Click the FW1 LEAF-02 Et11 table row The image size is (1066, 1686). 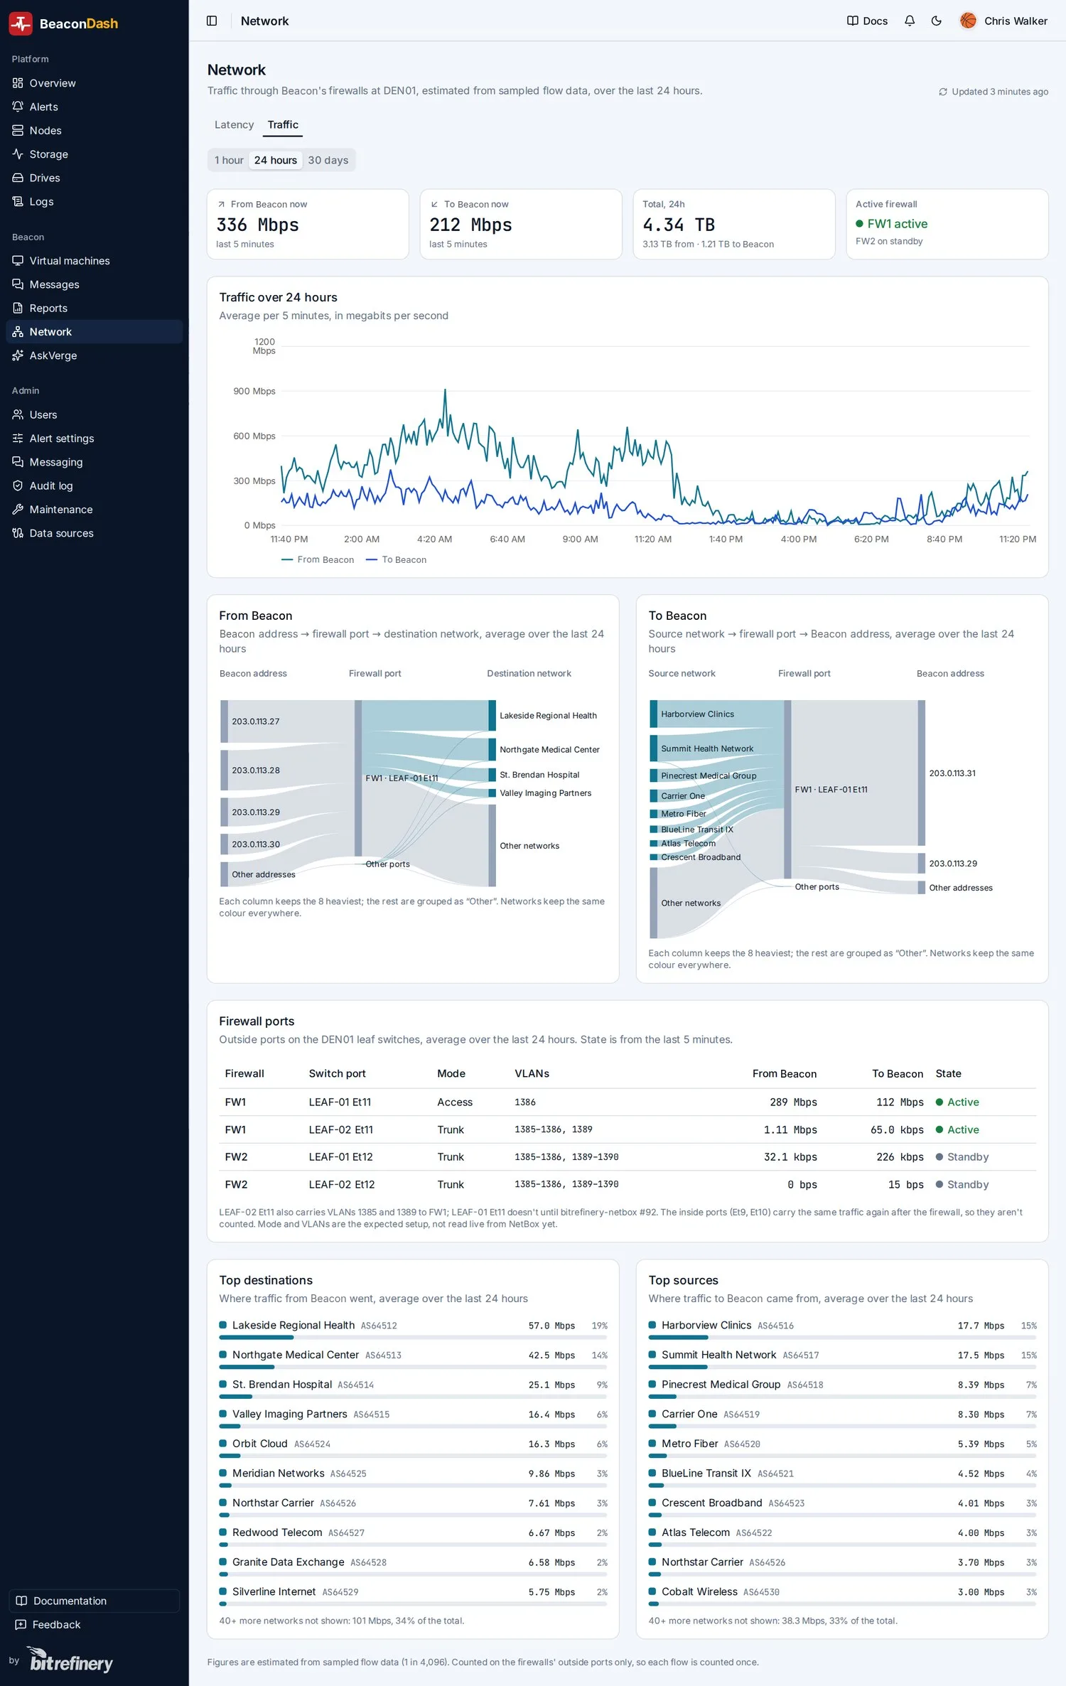(x=628, y=1129)
